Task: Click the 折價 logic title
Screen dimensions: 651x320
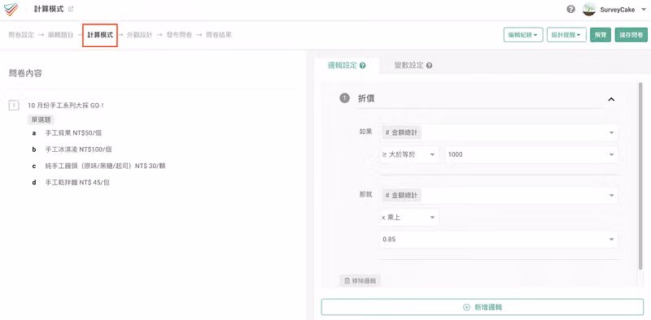Action: [x=367, y=98]
